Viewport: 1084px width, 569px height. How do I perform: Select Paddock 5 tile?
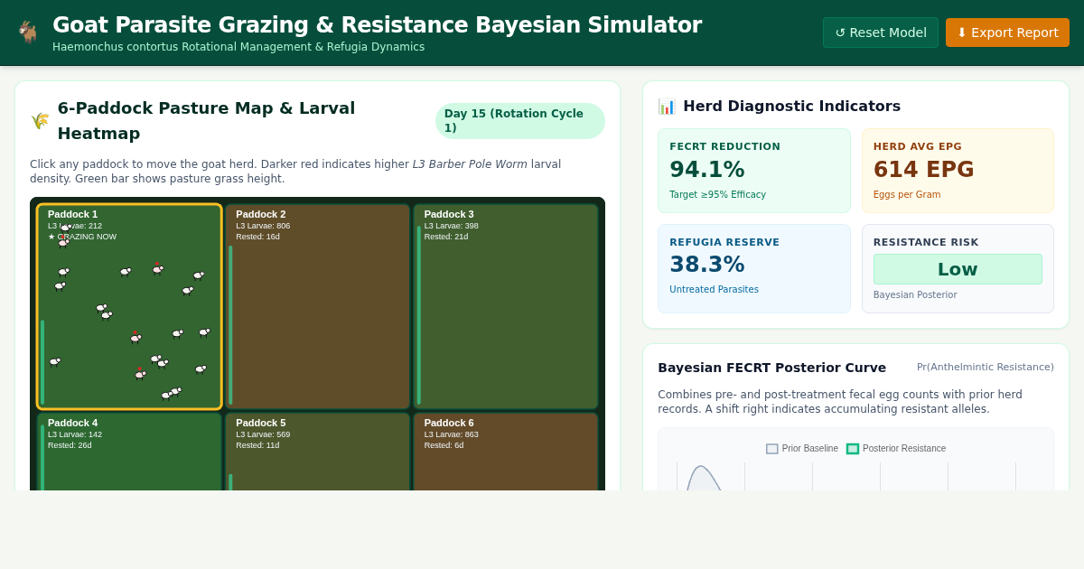tap(318, 452)
